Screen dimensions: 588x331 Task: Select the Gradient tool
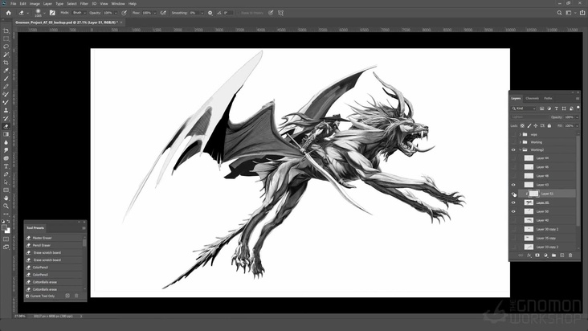[6, 134]
